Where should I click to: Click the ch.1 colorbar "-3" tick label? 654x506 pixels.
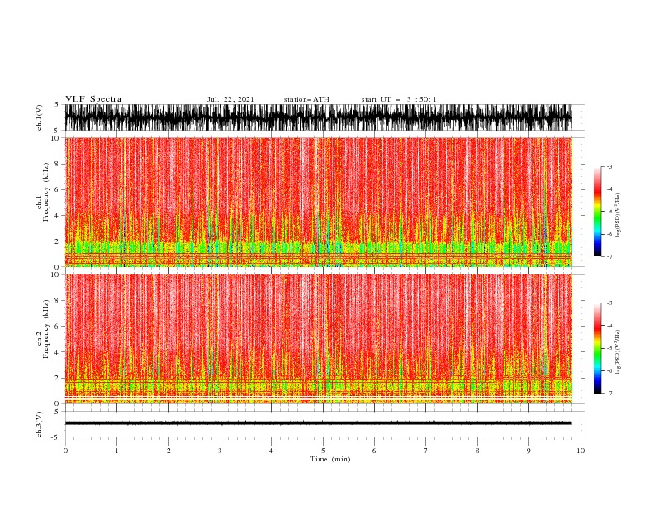[609, 166]
